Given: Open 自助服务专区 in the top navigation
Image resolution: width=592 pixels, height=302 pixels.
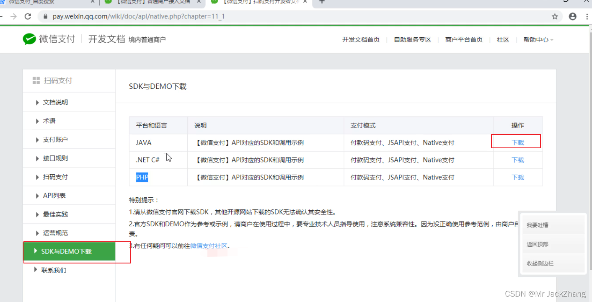Looking at the screenshot, I should pos(412,39).
